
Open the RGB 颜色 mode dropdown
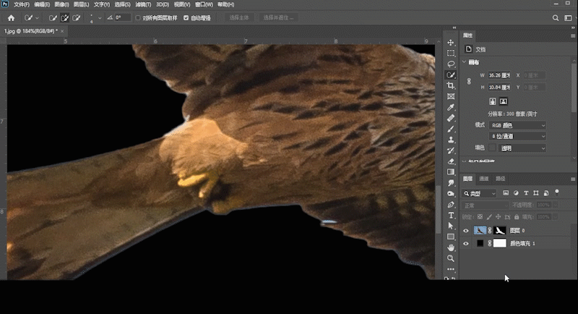click(517, 125)
